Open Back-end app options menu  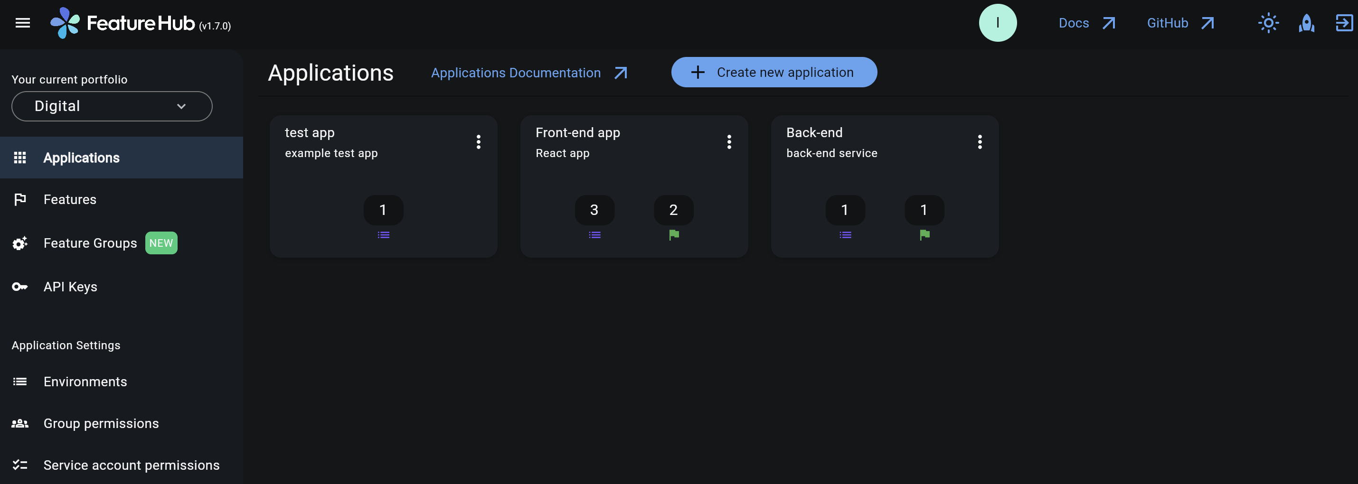point(979,142)
